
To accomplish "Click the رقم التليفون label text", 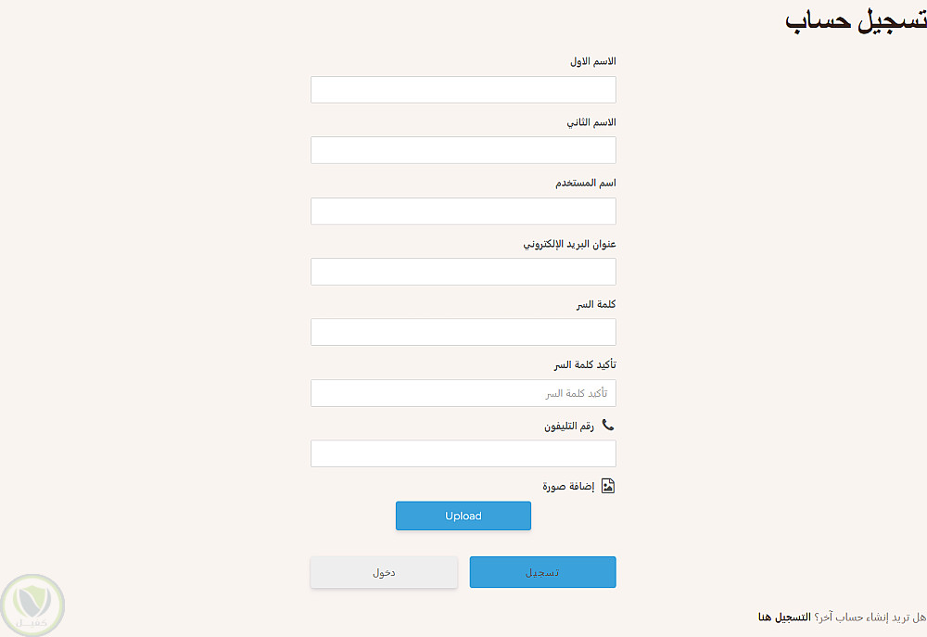I will point(568,426).
